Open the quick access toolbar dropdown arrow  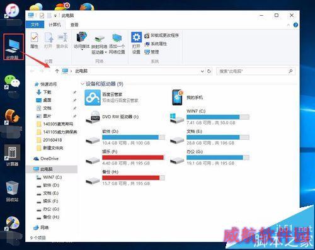pyautogui.click(x=55, y=16)
